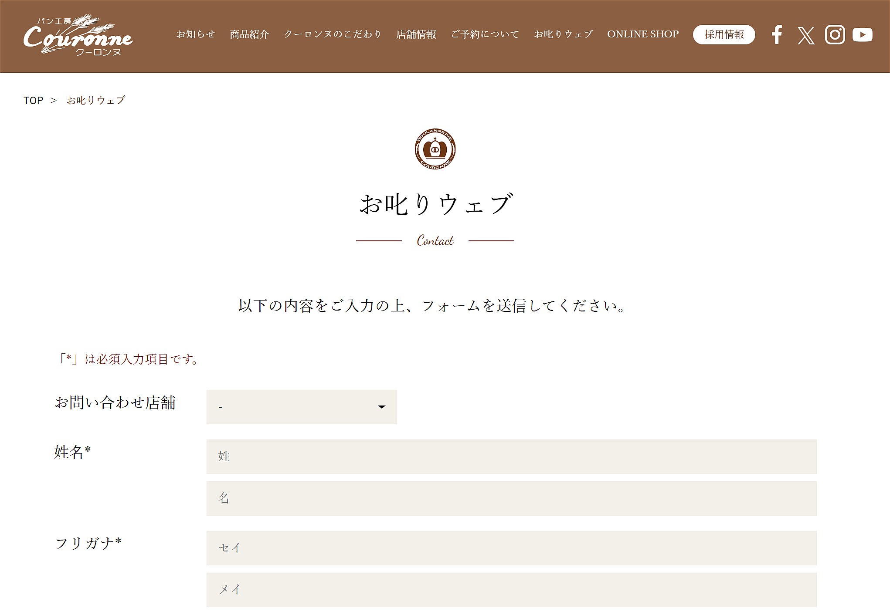The height and width of the screenshot is (615, 890).
Task: Click the round Boulangerie Couronne crown emblem
Action: pyautogui.click(x=435, y=149)
